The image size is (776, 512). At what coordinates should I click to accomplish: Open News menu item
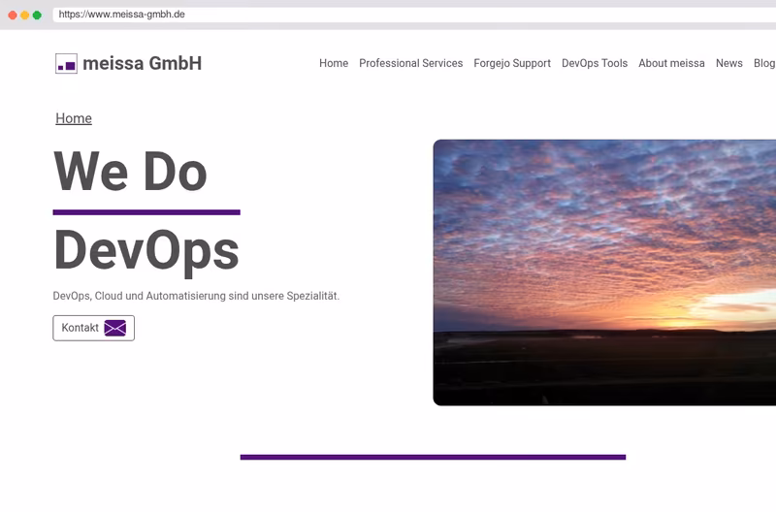click(729, 63)
